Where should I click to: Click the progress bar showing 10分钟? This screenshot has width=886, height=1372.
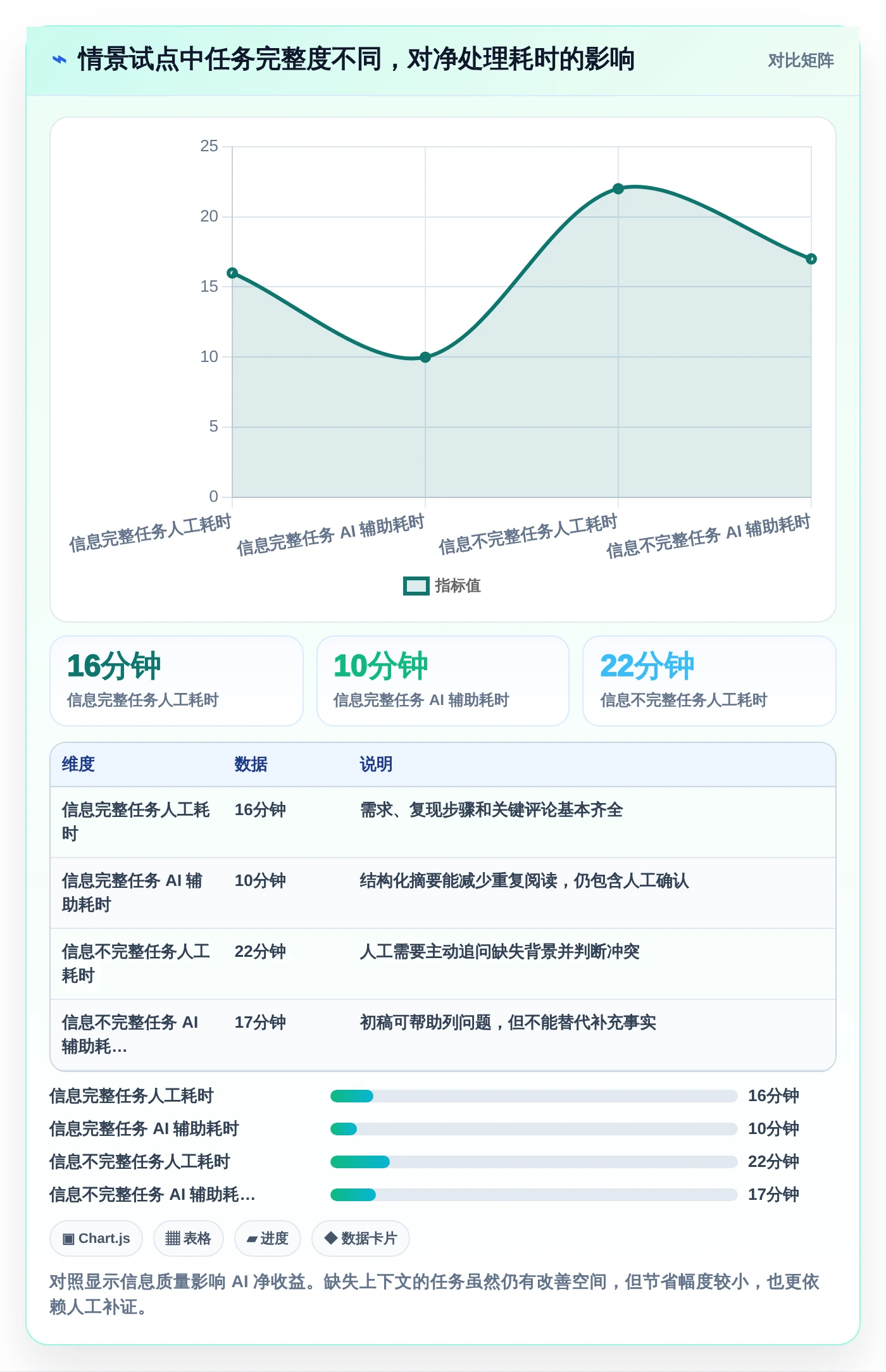click(x=533, y=1129)
